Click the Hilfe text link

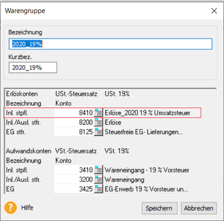[x=27, y=208]
